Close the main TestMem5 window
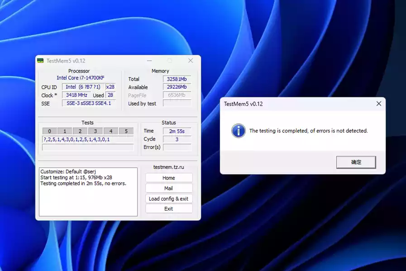This screenshot has height=271, width=406. point(191,61)
